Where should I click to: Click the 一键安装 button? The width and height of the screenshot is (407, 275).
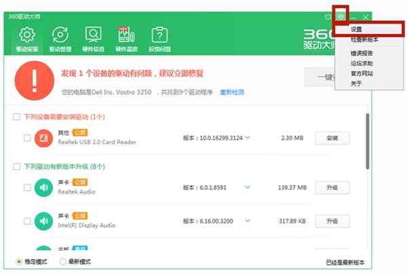pos(319,77)
